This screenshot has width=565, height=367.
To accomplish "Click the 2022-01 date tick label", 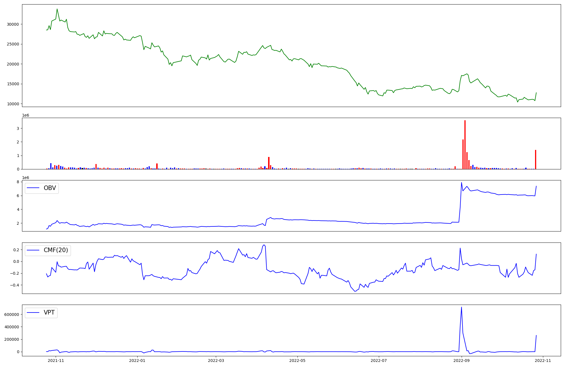I will click(137, 361).
